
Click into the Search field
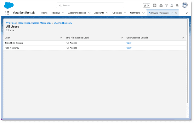tap(90, 5)
